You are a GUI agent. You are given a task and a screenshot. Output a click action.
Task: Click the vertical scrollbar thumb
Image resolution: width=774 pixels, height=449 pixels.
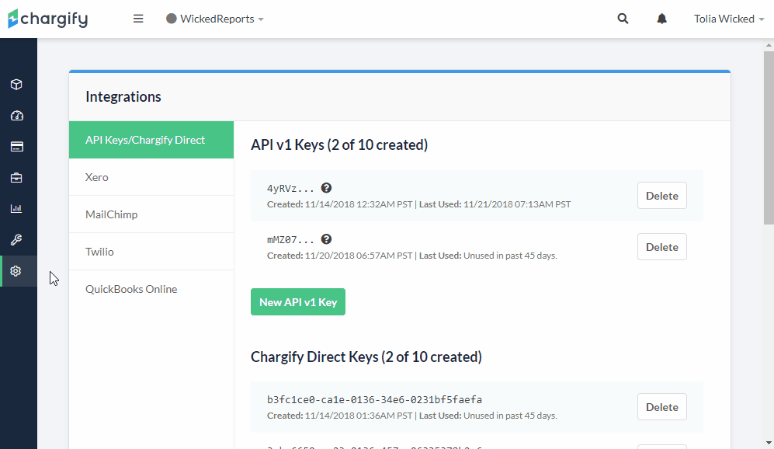tap(769, 137)
